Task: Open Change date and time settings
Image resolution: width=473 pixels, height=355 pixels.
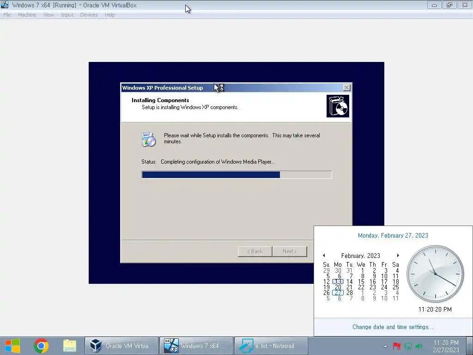Action: tap(393, 327)
